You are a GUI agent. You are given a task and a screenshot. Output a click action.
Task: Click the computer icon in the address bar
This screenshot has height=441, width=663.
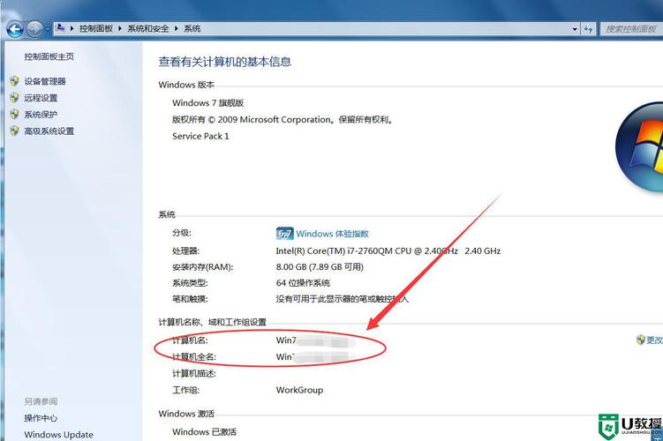60,28
